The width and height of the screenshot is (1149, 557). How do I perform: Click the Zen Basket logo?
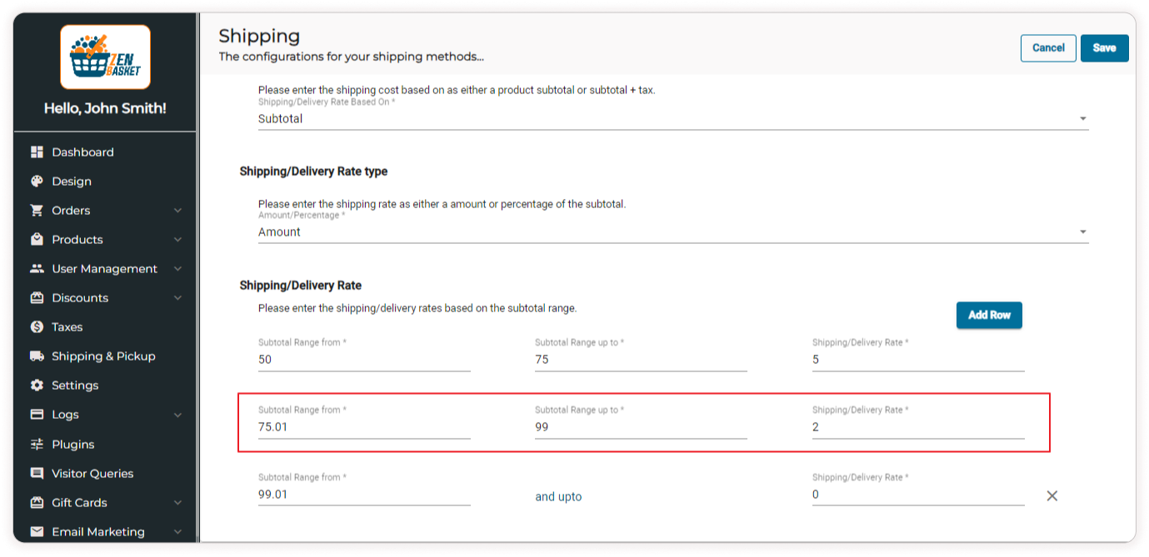[x=105, y=57]
